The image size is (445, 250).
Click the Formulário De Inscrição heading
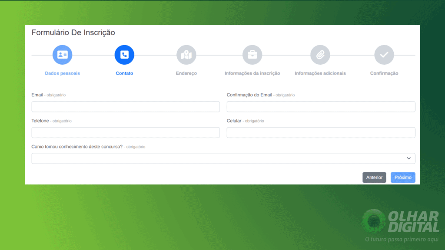73,33
